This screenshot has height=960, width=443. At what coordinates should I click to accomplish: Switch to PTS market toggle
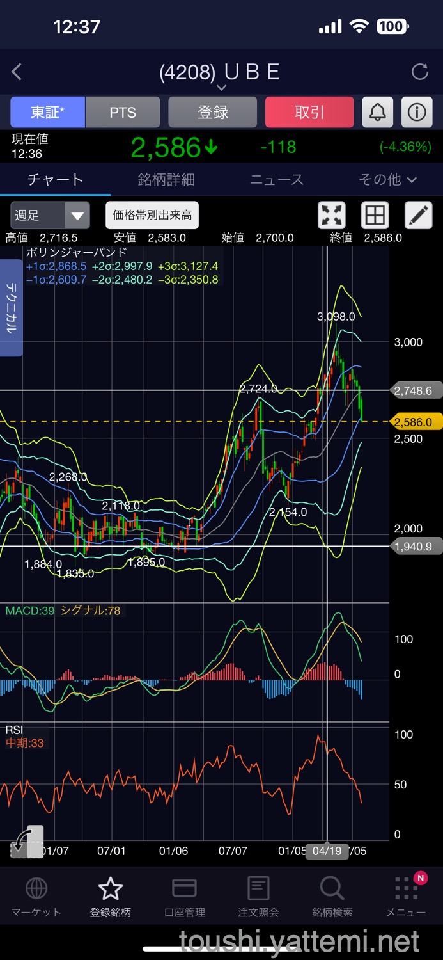(x=123, y=113)
